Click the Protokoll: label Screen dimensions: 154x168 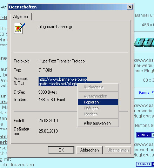tap(21, 61)
